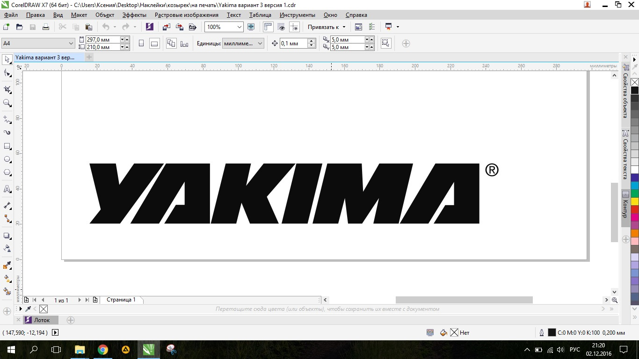Import a file
Viewport: 639px width, 359px height.
coord(166,27)
